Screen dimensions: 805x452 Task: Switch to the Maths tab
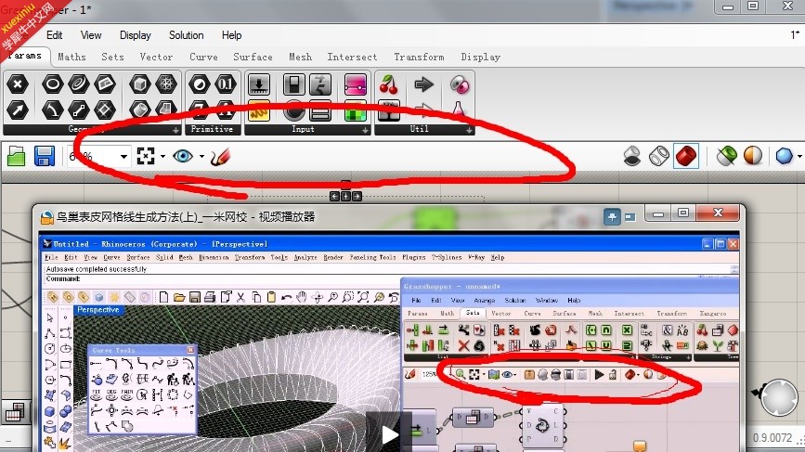point(71,57)
